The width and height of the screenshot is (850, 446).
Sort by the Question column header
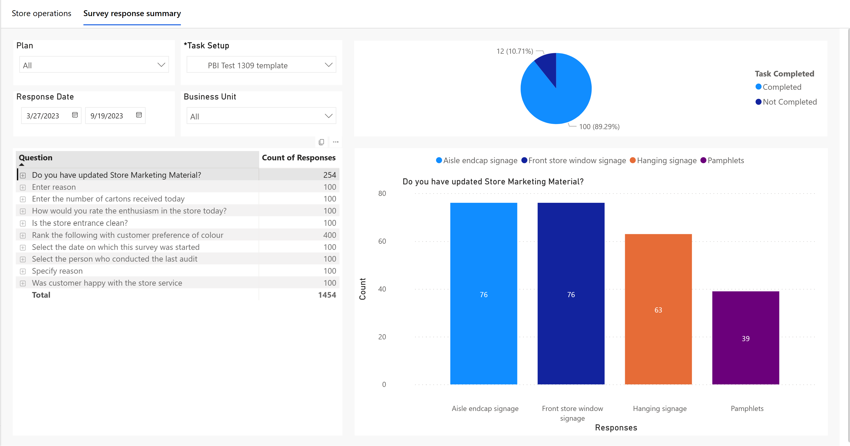pos(36,158)
